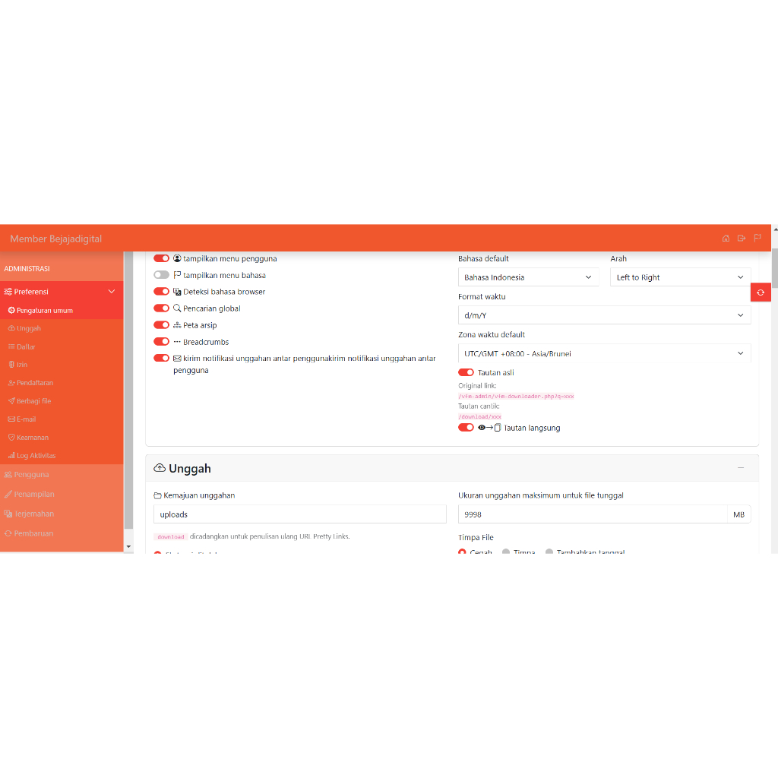
Task: Click the dots icon beside Breadcrumbs
Action: click(x=177, y=342)
